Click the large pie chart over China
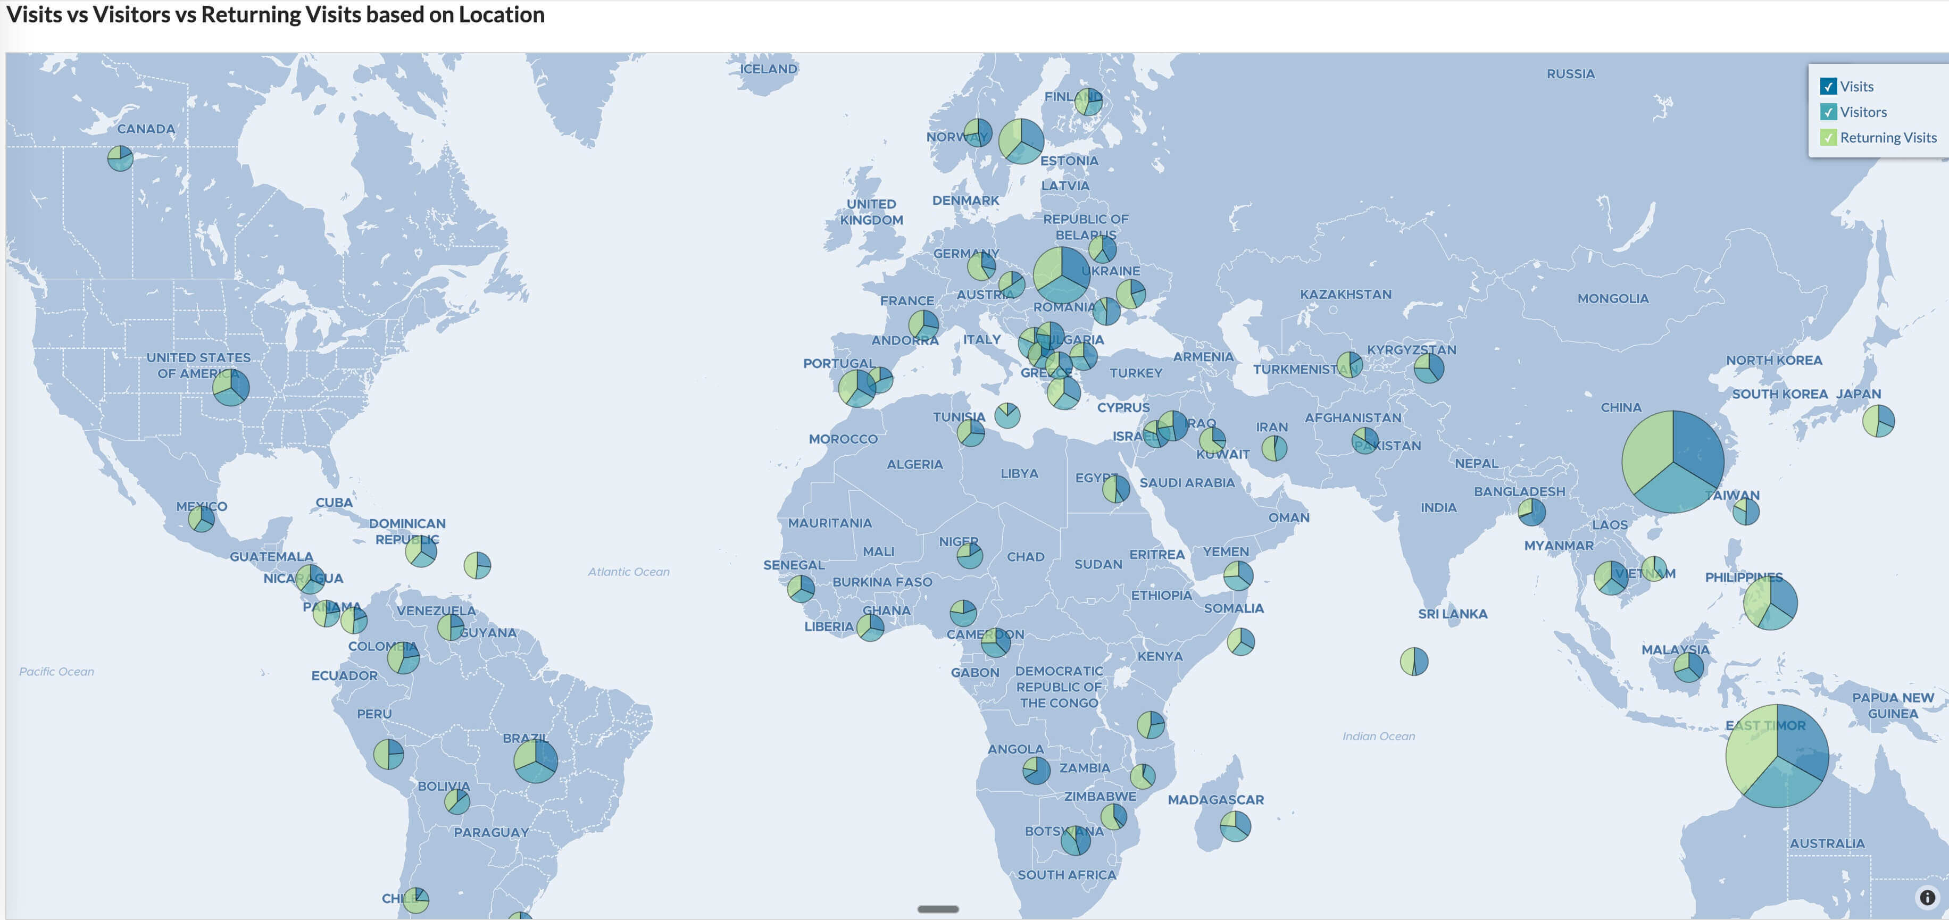This screenshot has width=1949, height=920. 1673,462
